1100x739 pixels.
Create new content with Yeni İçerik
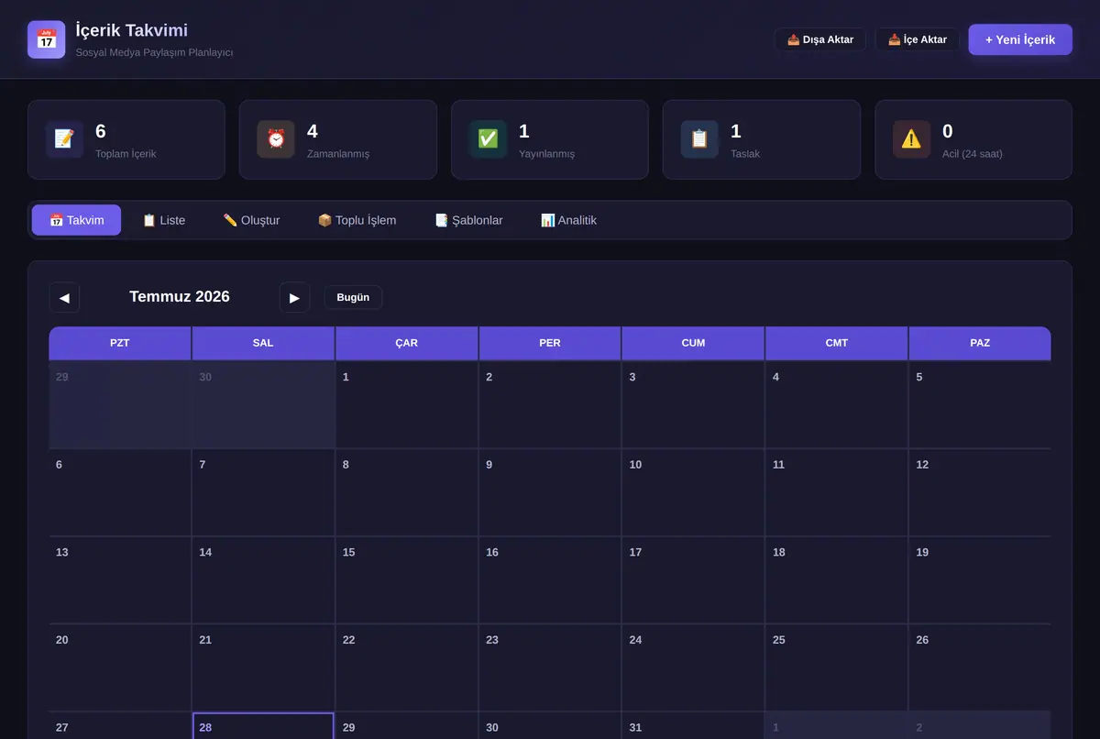coord(1020,39)
